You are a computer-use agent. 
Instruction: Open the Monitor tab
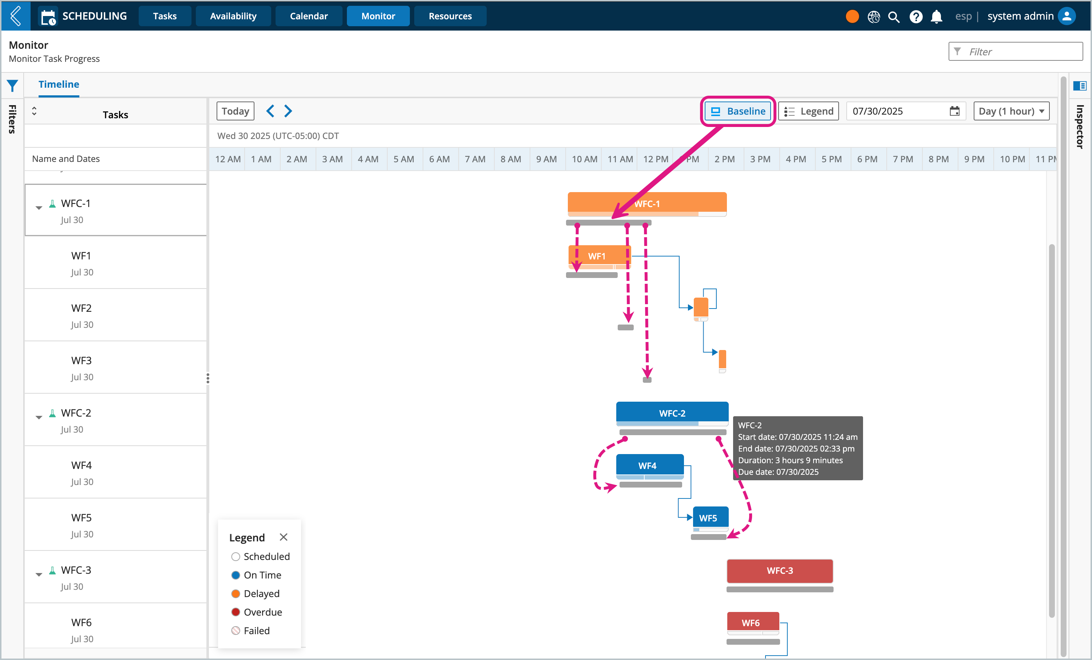pyautogui.click(x=378, y=16)
